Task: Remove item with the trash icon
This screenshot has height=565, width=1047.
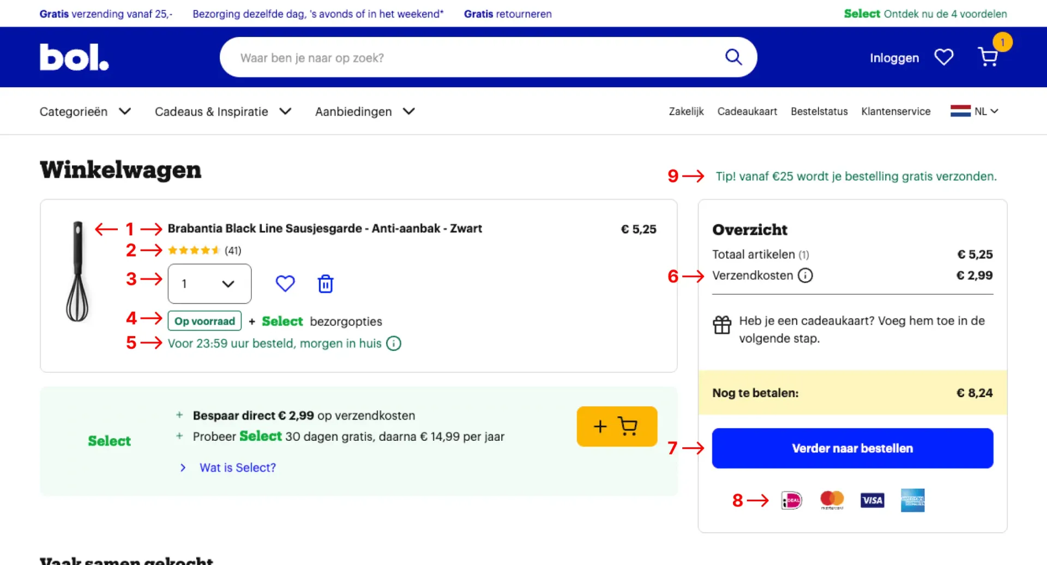Action: pyautogui.click(x=326, y=284)
